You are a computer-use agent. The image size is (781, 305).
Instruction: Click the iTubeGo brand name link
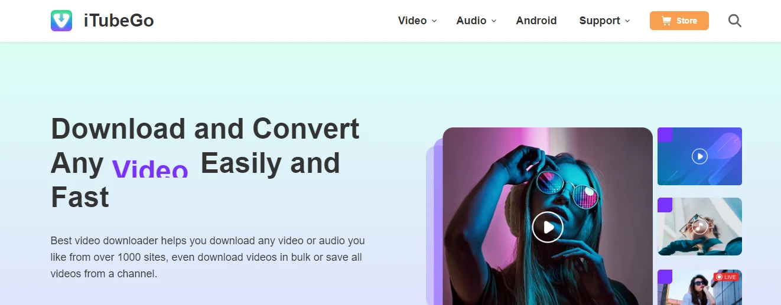point(119,21)
